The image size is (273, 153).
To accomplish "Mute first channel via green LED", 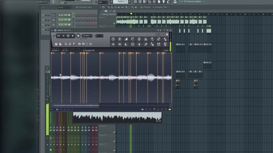I will pyautogui.click(x=44, y=15).
